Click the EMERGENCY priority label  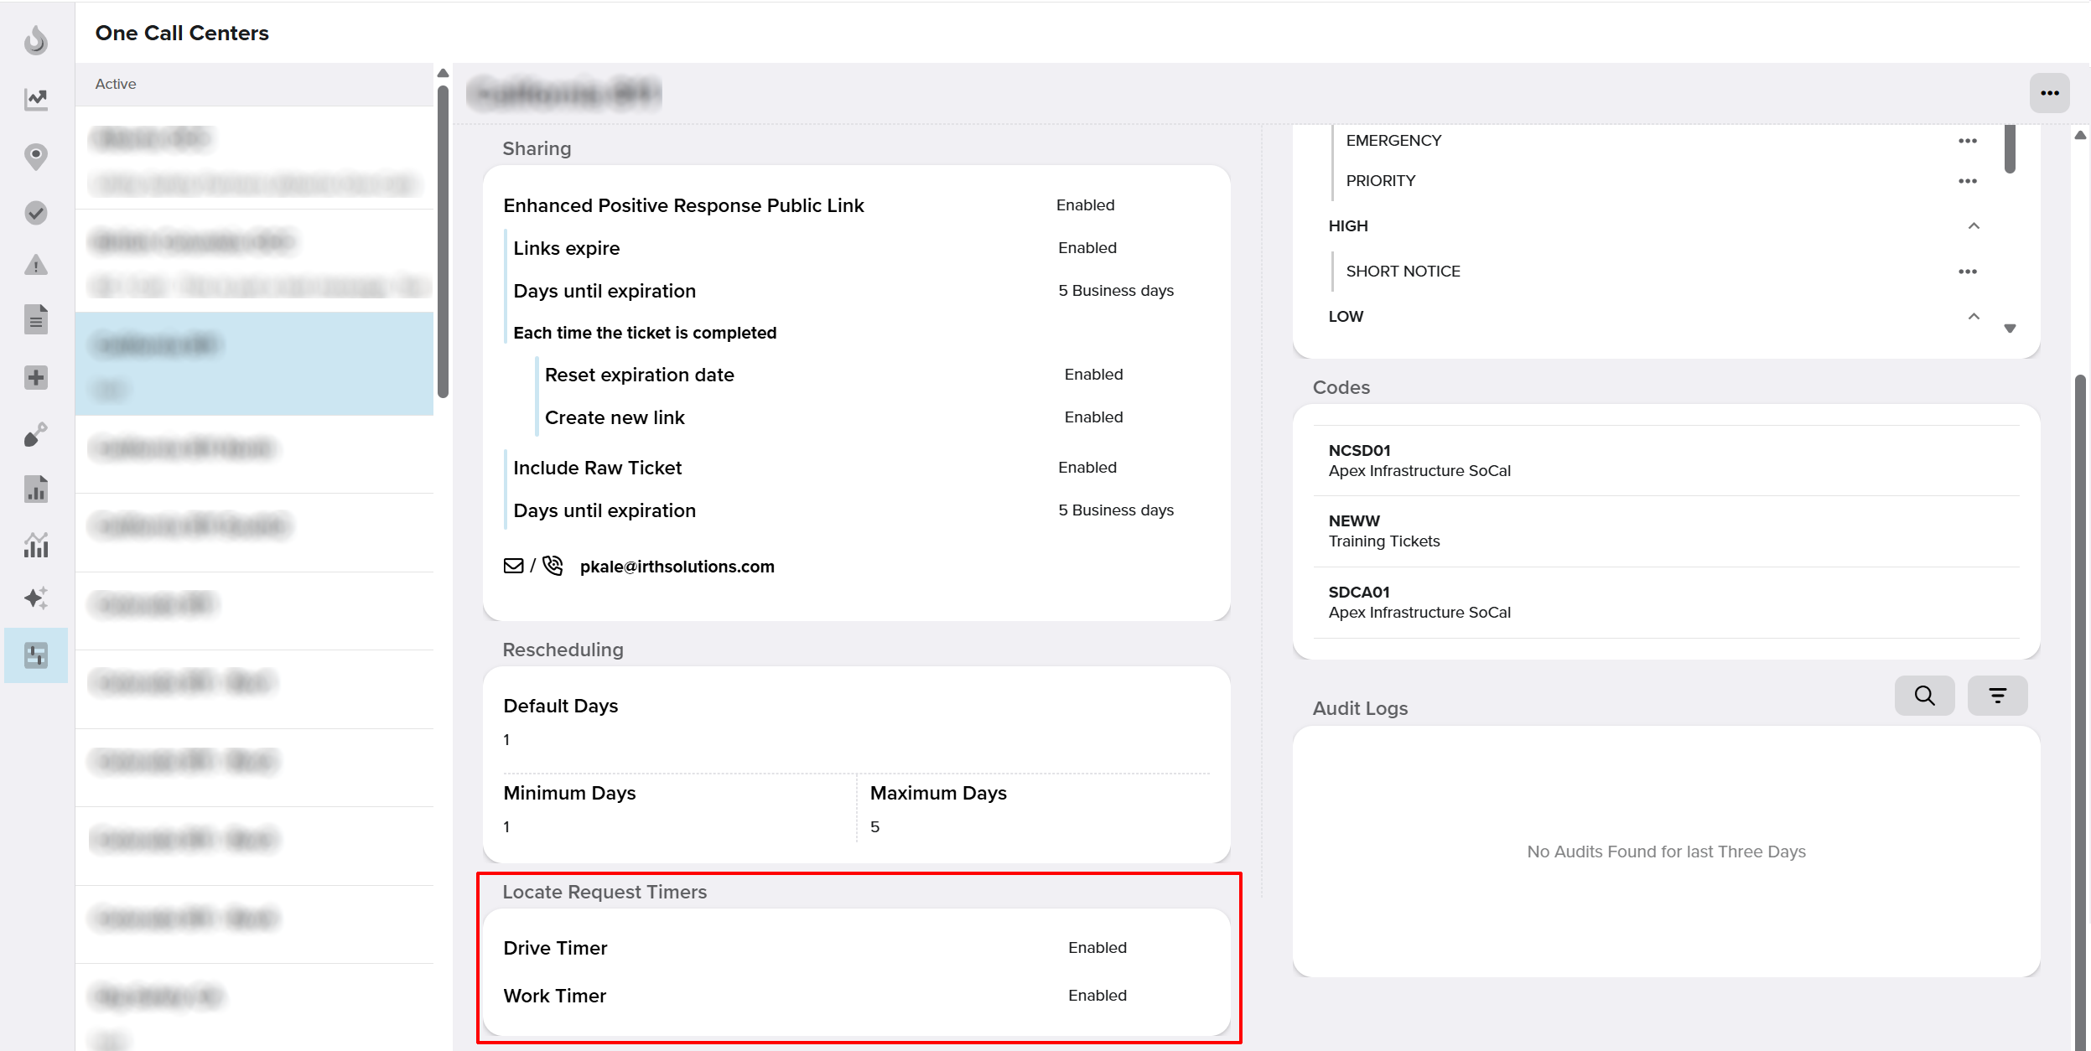1393,141
